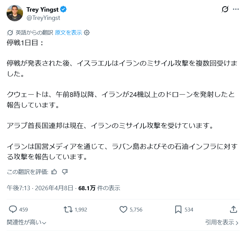Repost the post with 1,992 reposts
Image resolution: width=246 pixels, height=231 pixels.
[x=69, y=209]
